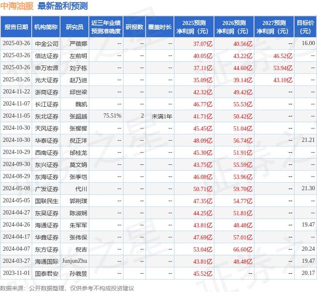Click the 光大证券 institution cell
Image resolution: width=317 pixels, height=292 pixels.
47,80
